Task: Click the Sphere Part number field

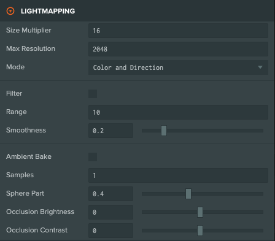Action: [110, 194]
